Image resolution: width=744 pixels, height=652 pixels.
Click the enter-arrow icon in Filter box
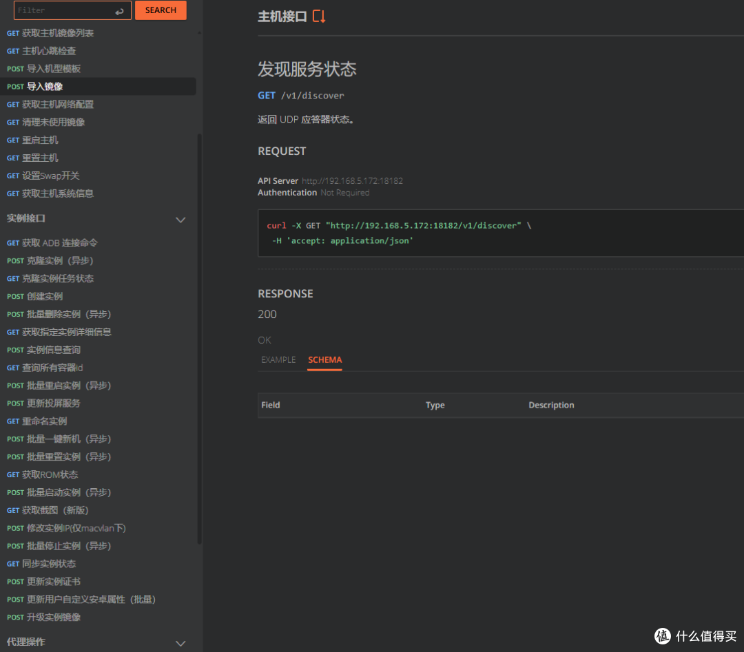tap(120, 11)
